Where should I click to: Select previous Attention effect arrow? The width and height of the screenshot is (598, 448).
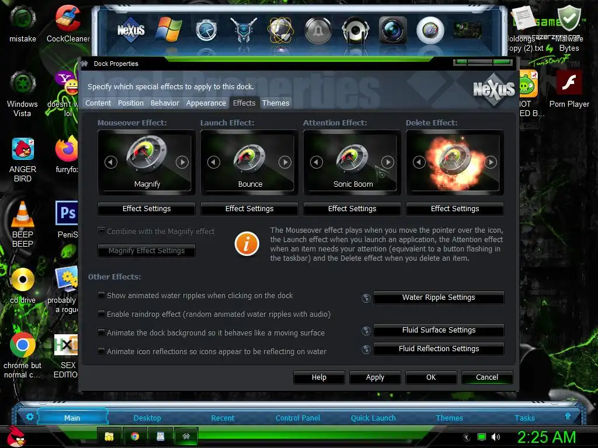[x=316, y=162]
